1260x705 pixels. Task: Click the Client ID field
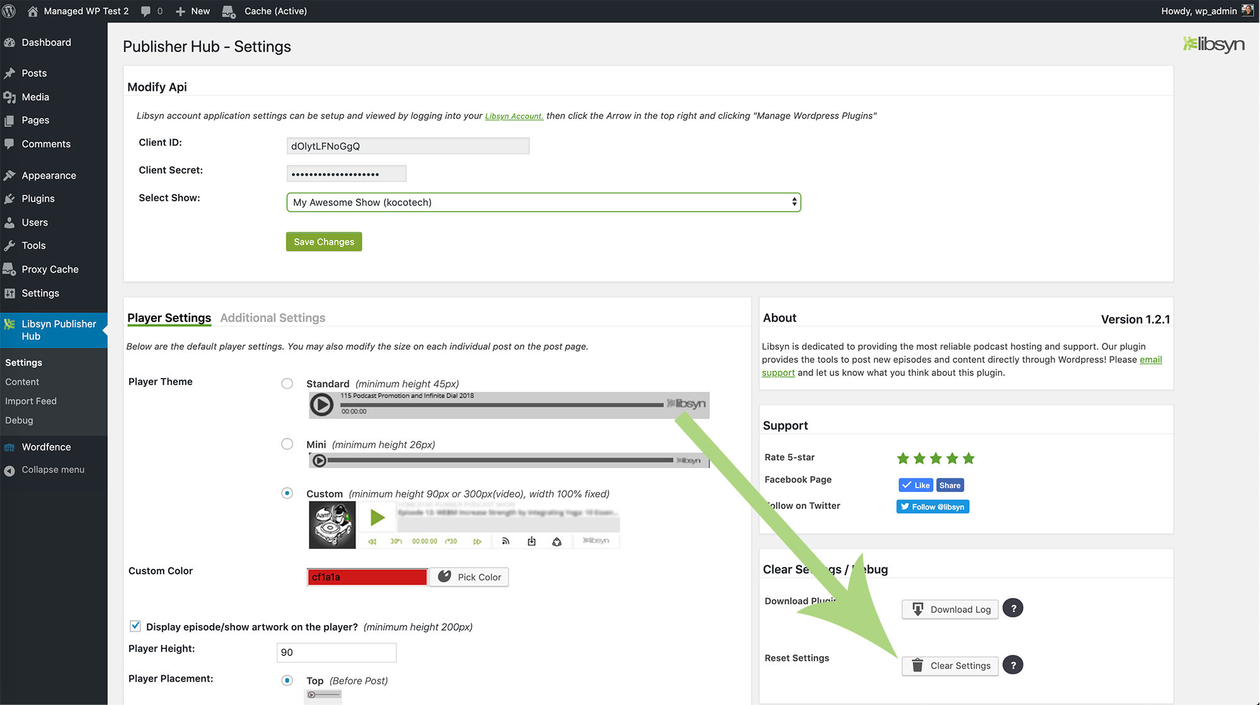click(x=408, y=146)
